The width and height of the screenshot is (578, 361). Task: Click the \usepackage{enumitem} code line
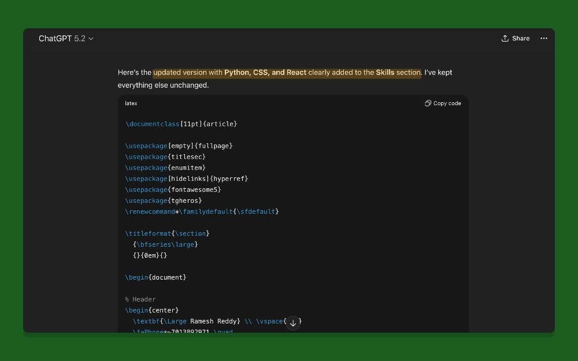pos(165,168)
